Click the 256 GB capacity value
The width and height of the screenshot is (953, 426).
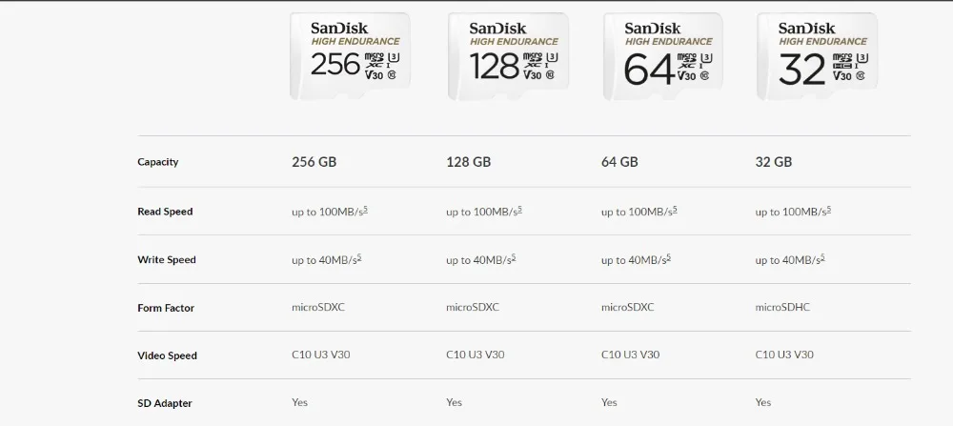coord(314,162)
